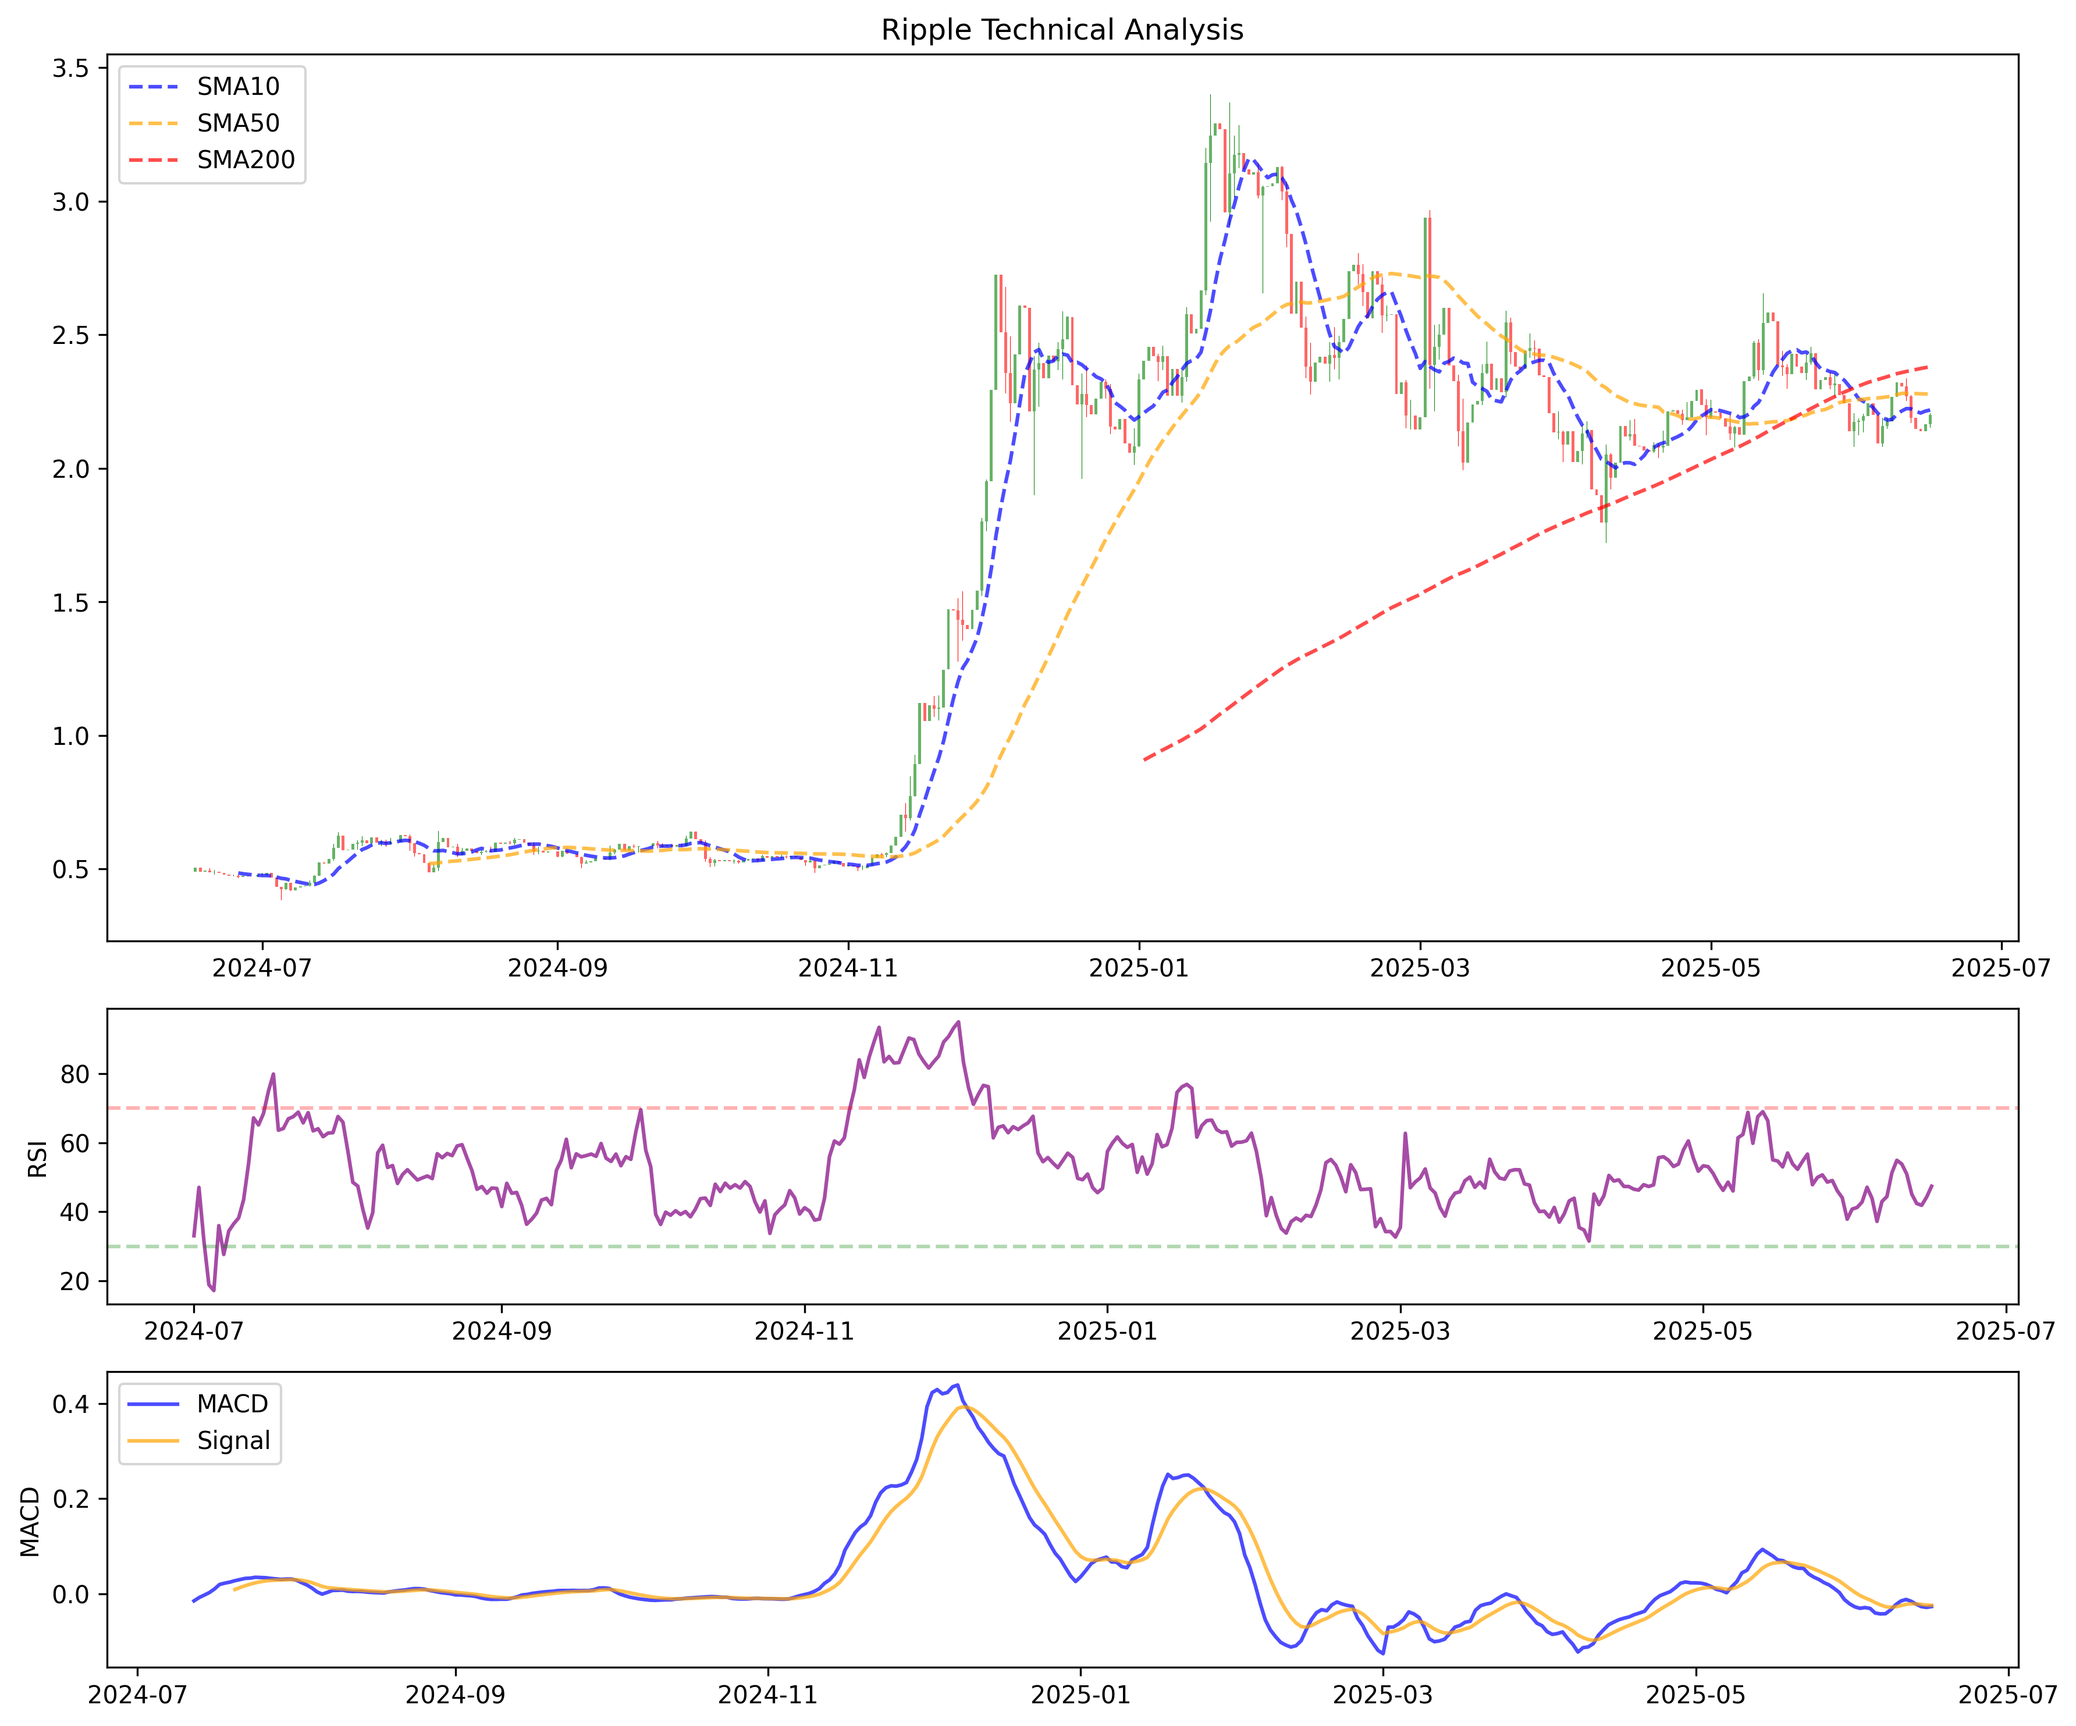The image size is (2076, 1726).
Task: Click the Signal legend entry
Action: pyautogui.click(x=233, y=1440)
